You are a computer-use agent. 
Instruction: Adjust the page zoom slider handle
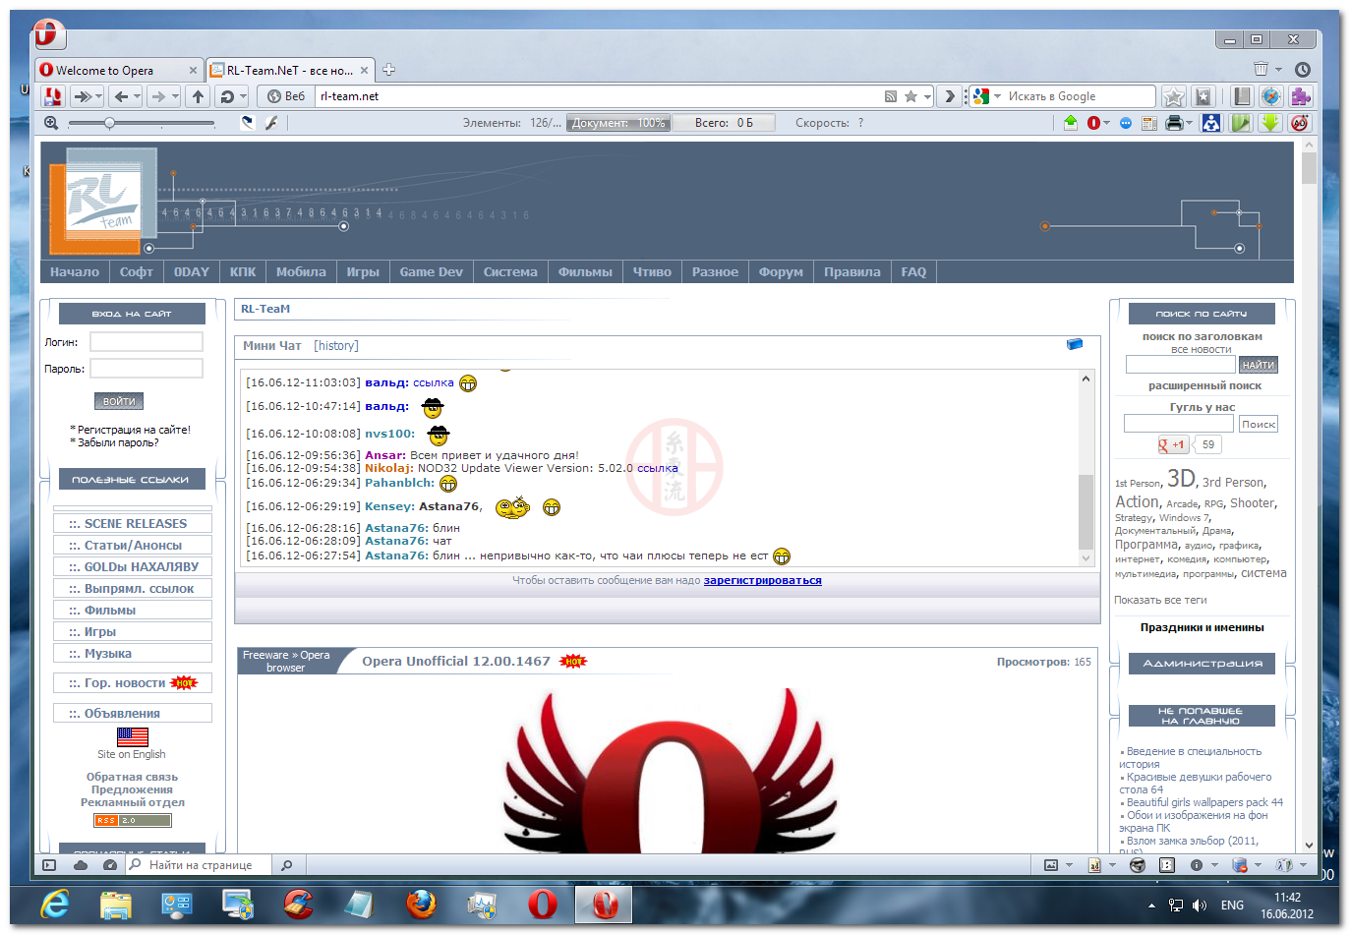pyautogui.click(x=109, y=123)
